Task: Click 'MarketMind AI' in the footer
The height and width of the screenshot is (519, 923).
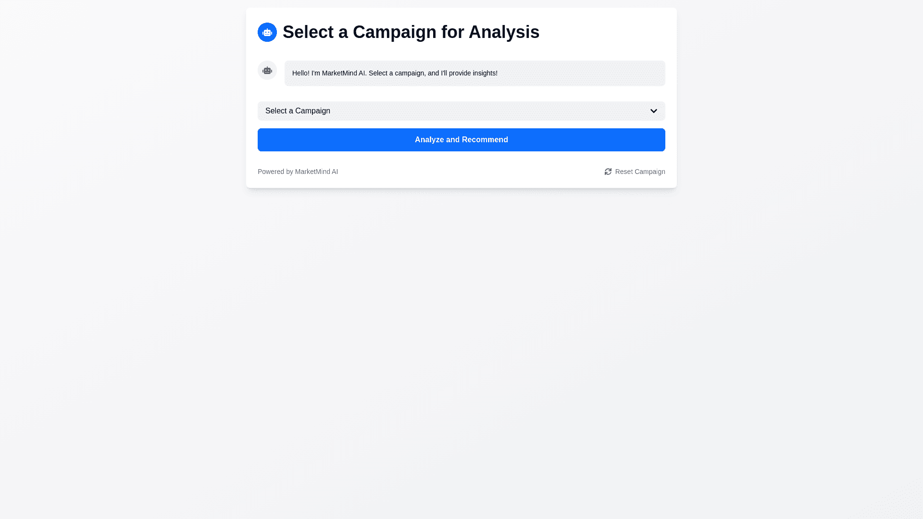Action: 316,172
